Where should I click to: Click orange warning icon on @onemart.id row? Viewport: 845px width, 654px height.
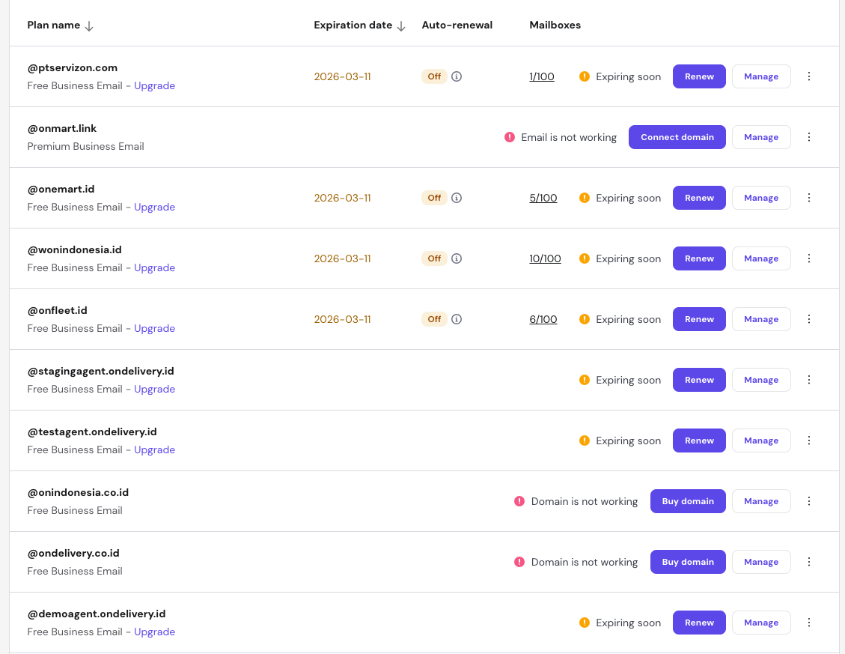coord(585,198)
